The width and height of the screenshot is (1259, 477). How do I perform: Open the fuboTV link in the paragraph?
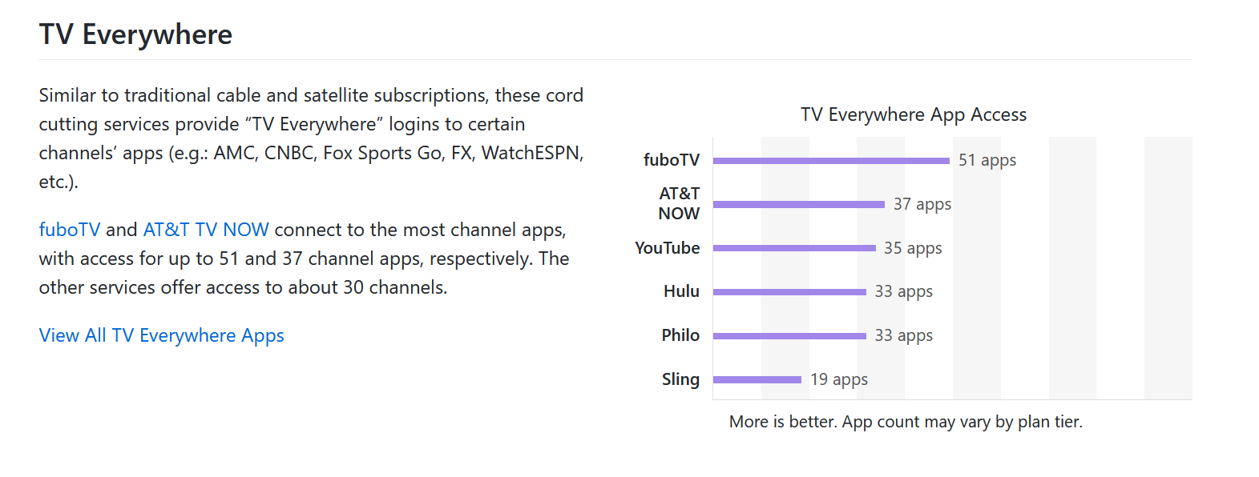70,230
